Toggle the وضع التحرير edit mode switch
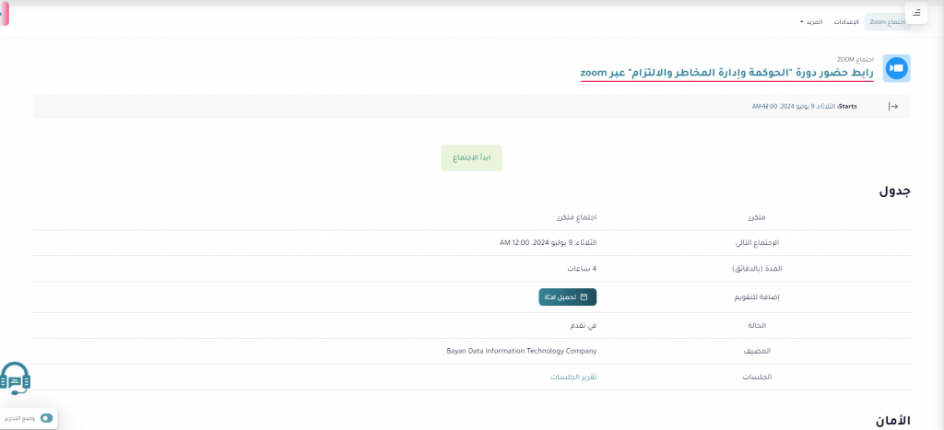The height and width of the screenshot is (430, 944). coord(47,419)
